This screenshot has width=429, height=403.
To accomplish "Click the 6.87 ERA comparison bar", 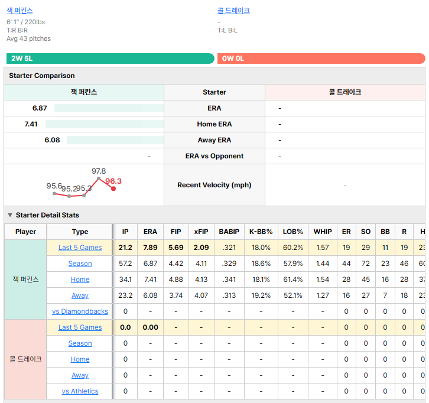I will (109, 108).
